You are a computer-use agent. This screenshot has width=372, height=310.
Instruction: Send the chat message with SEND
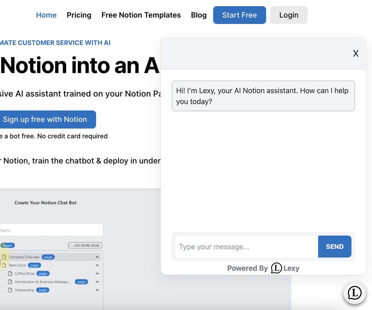334,246
